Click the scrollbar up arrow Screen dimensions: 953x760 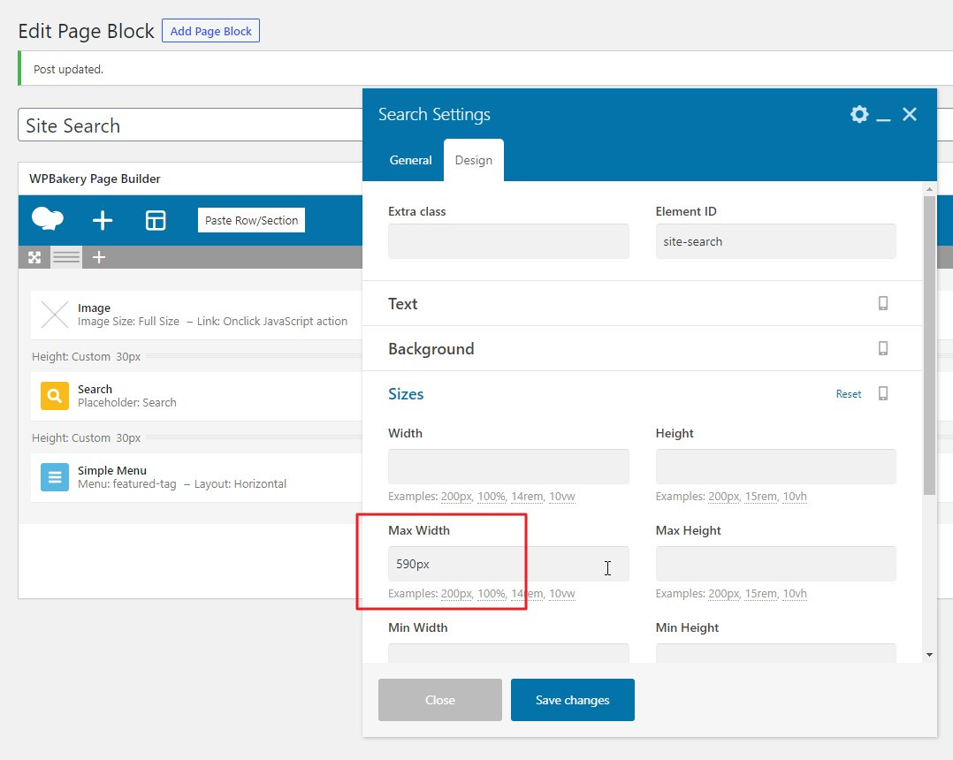click(x=929, y=189)
